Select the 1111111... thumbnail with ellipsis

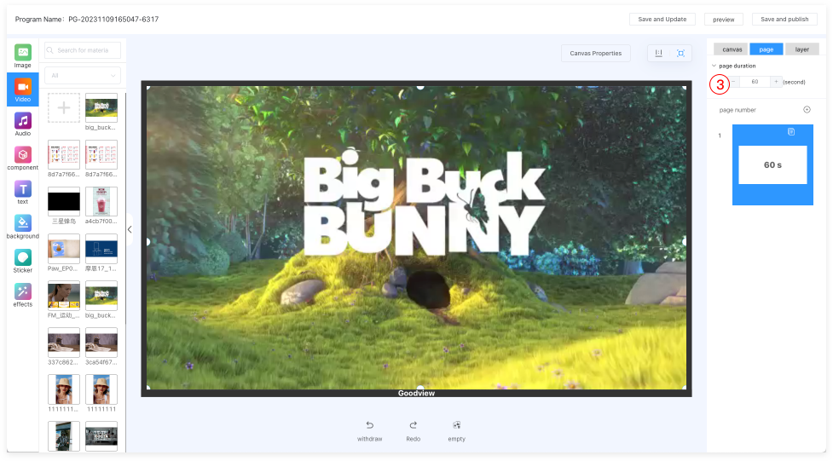pyautogui.click(x=64, y=389)
